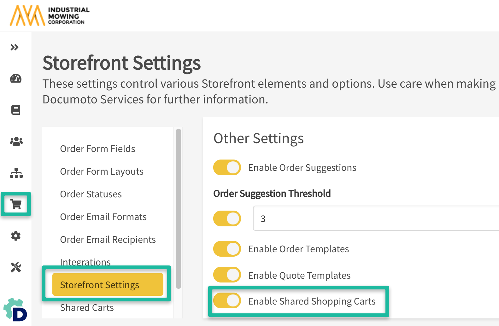Toggle the Order Suggestion Threshold switch

pos(227,218)
